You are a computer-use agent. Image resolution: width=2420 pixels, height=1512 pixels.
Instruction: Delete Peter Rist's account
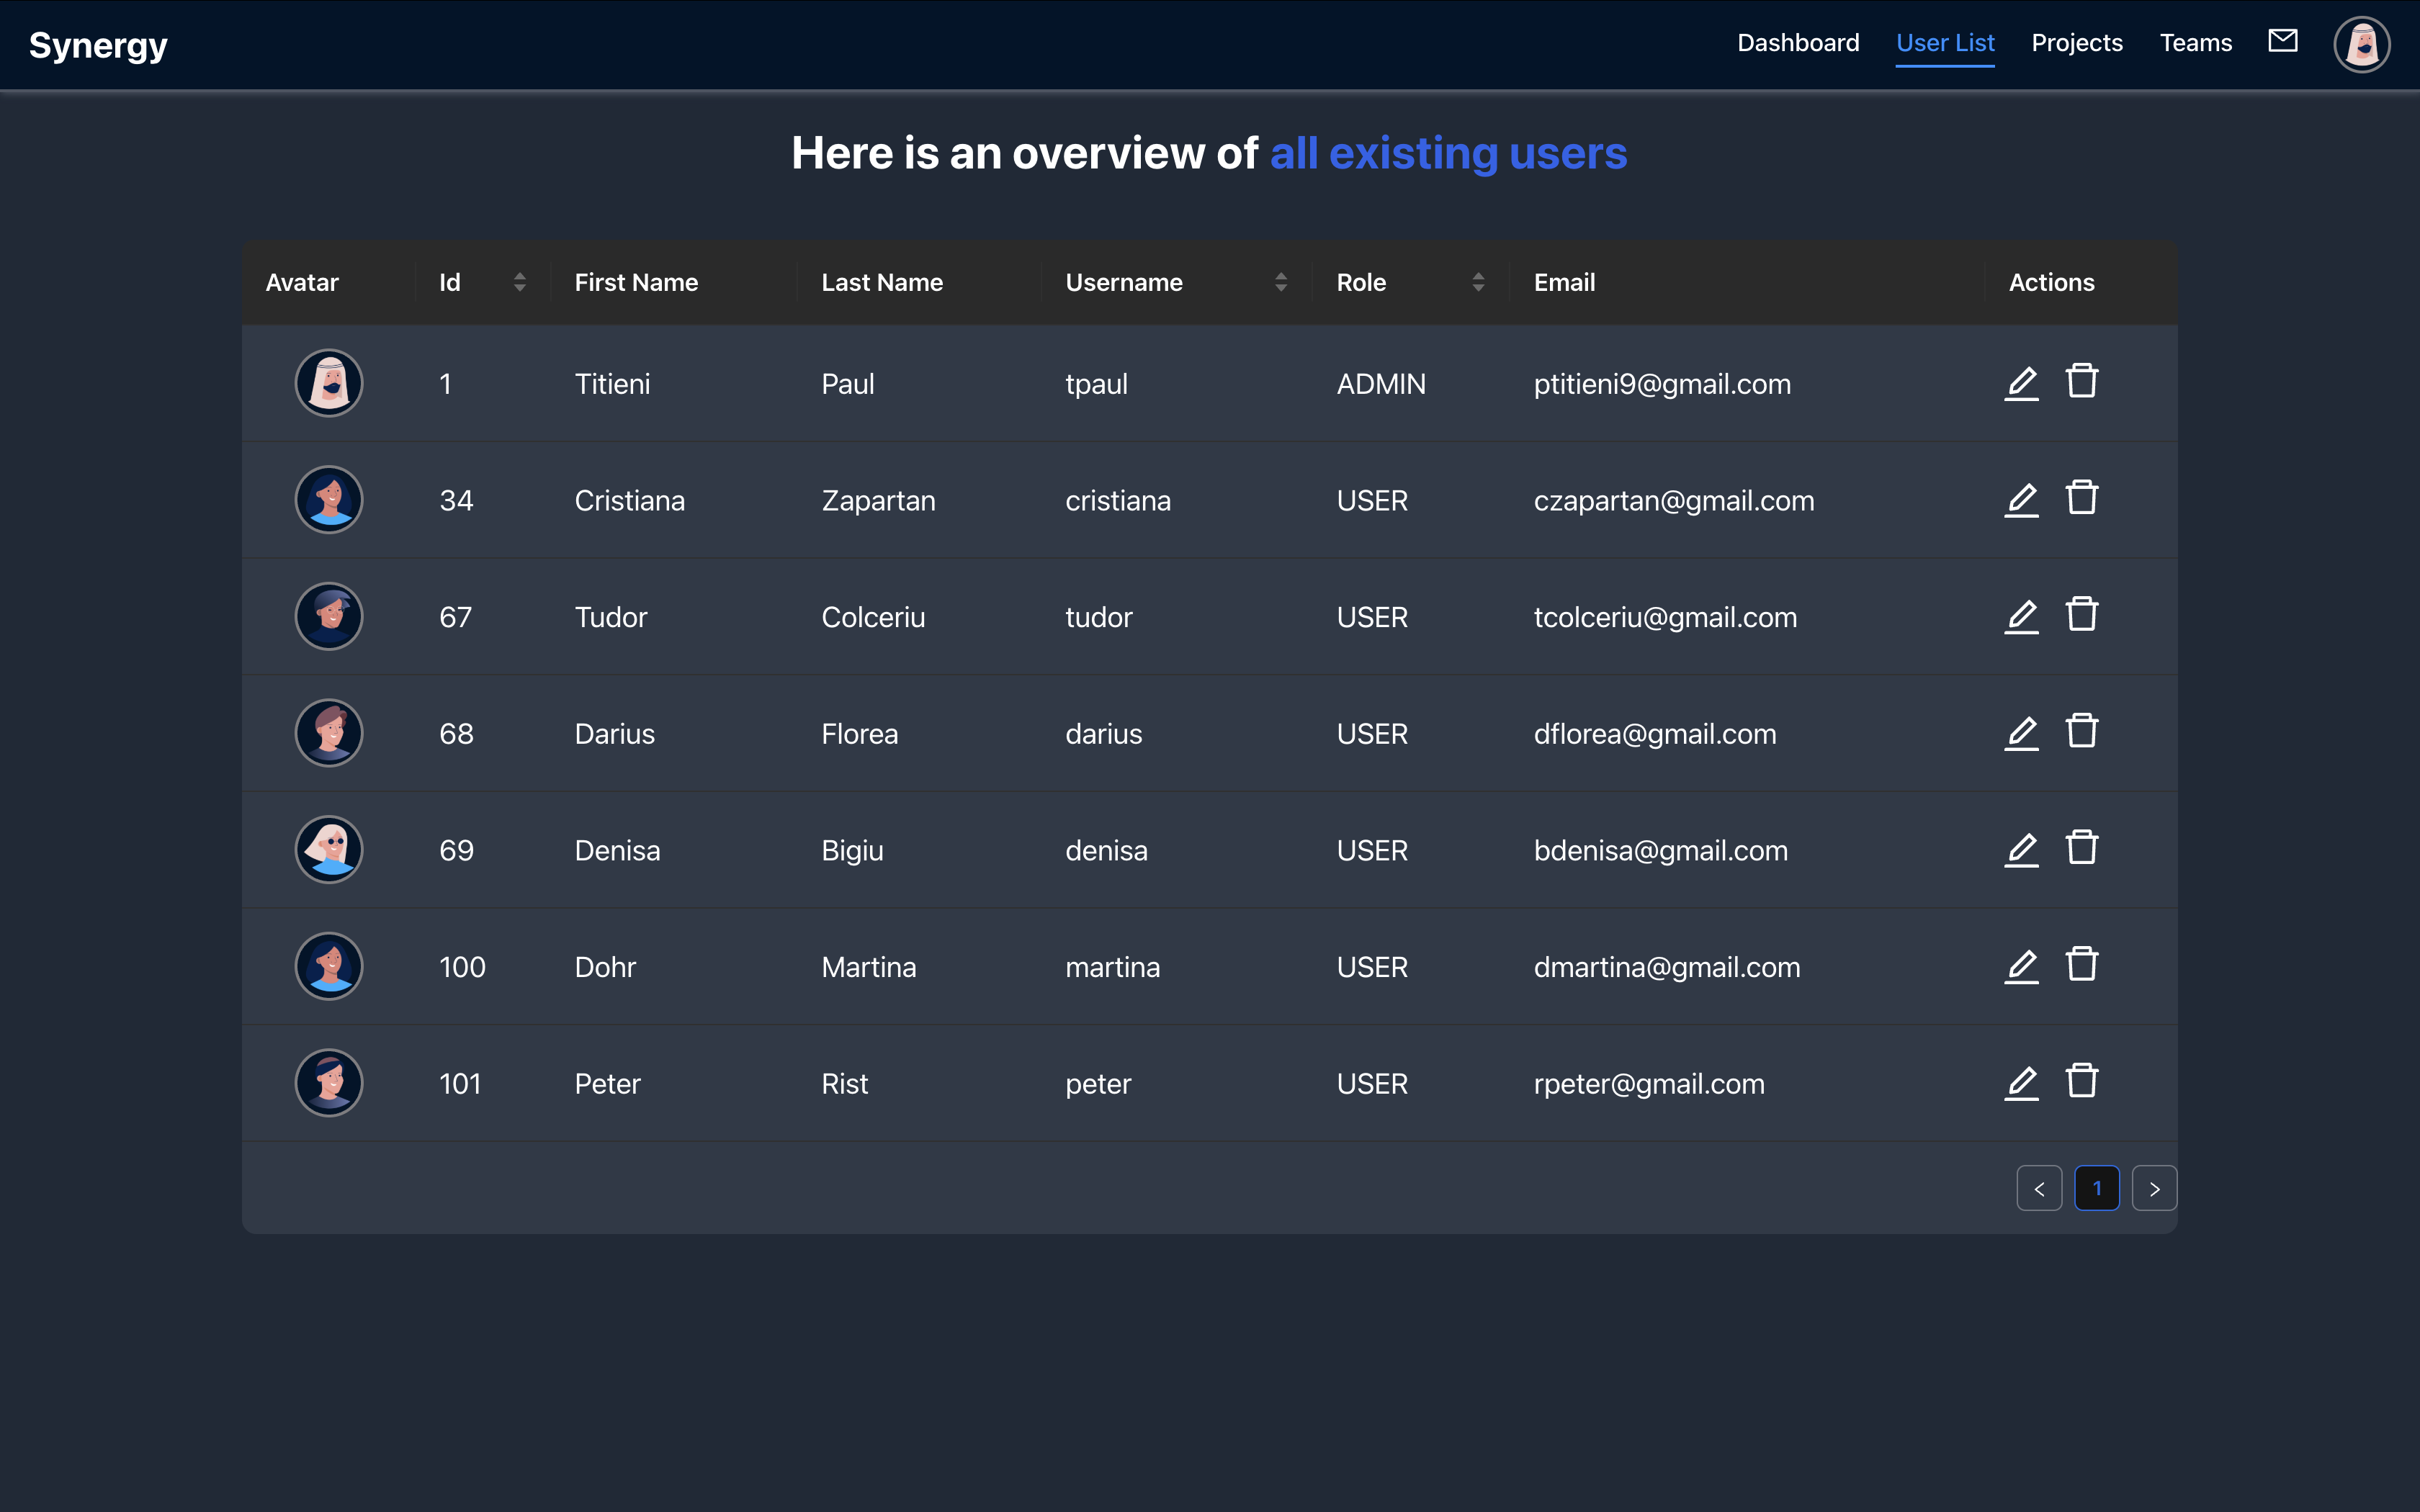[x=2083, y=1080]
